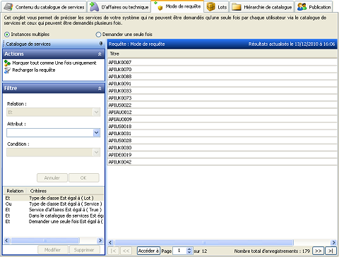Select the APIUS0022 row

[222, 105]
